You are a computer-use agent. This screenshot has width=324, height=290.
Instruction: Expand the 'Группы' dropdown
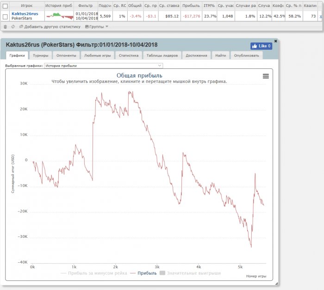[96, 27]
